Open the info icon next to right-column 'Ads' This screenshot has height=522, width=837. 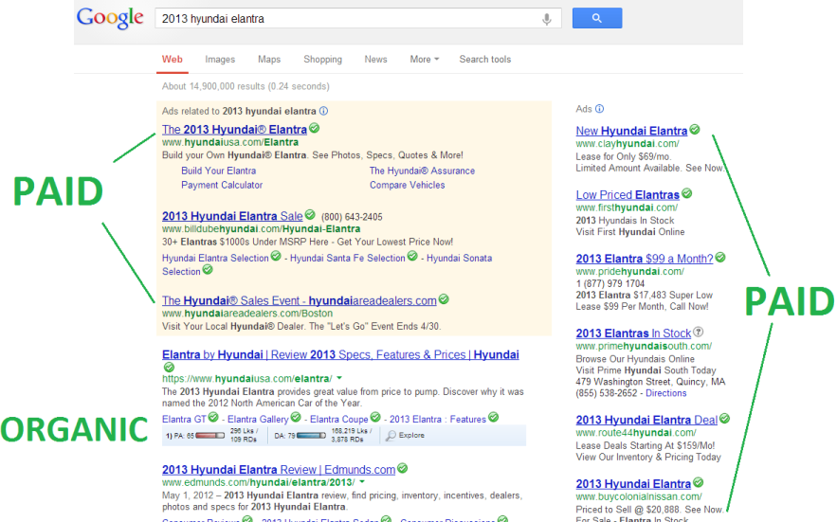point(599,109)
